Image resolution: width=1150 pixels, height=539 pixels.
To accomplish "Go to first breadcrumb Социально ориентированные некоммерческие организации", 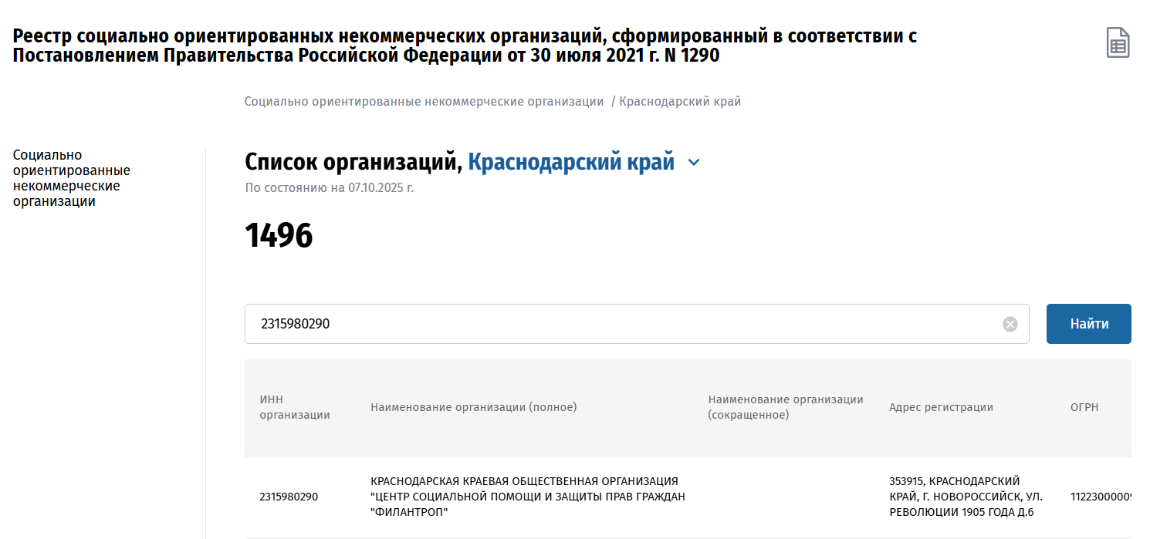I will coord(424,102).
